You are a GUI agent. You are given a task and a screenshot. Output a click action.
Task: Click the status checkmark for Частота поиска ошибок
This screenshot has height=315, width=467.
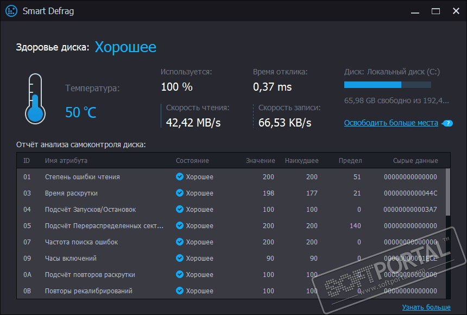point(180,242)
